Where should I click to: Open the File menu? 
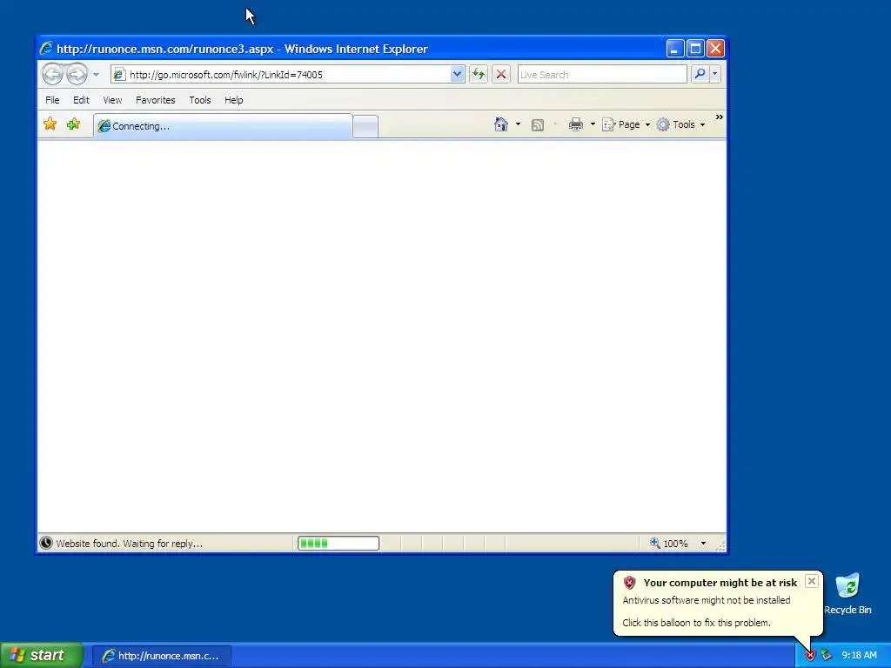pos(52,100)
